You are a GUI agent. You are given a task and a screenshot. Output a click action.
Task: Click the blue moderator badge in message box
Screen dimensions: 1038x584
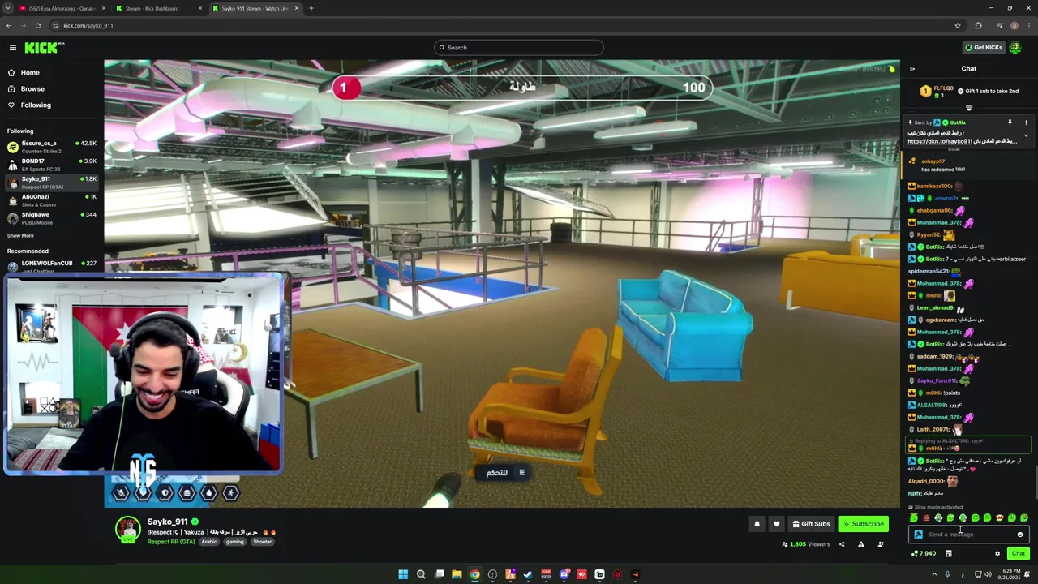918,535
